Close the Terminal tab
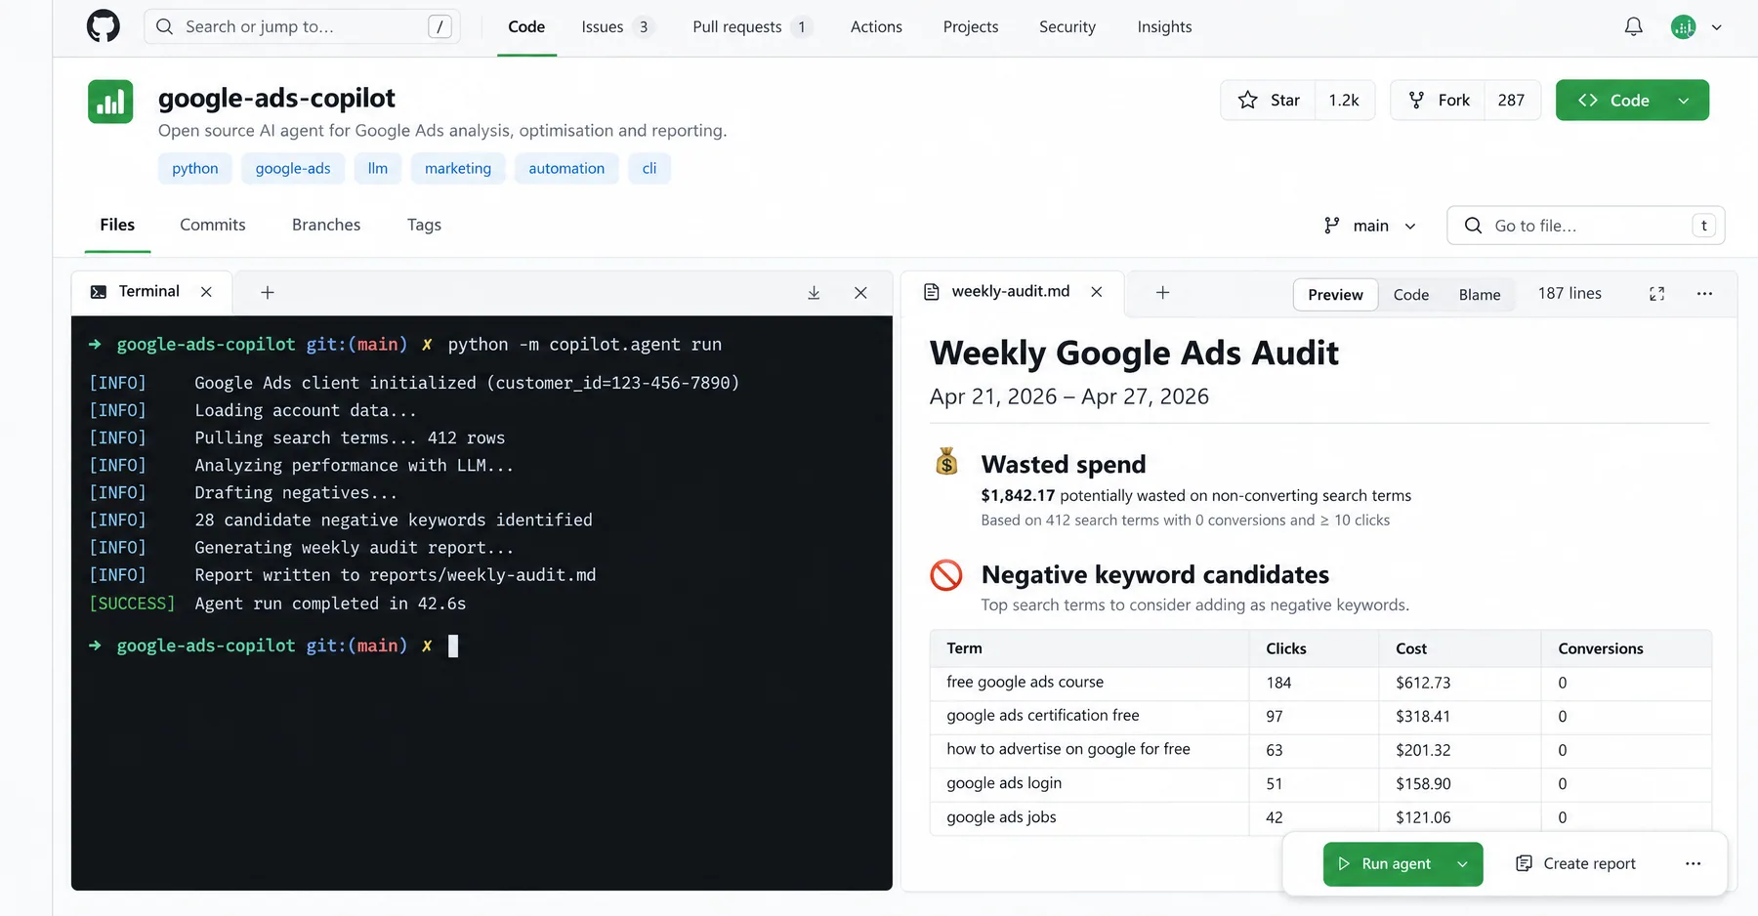This screenshot has width=1758, height=916. click(206, 292)
